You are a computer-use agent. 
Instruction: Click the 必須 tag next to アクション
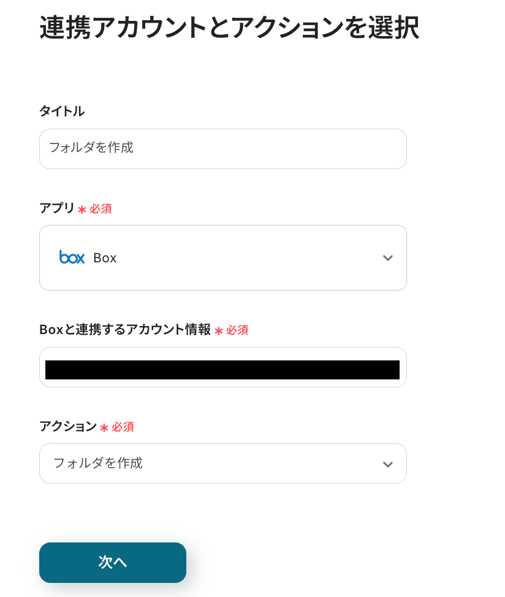pos(123,427)
